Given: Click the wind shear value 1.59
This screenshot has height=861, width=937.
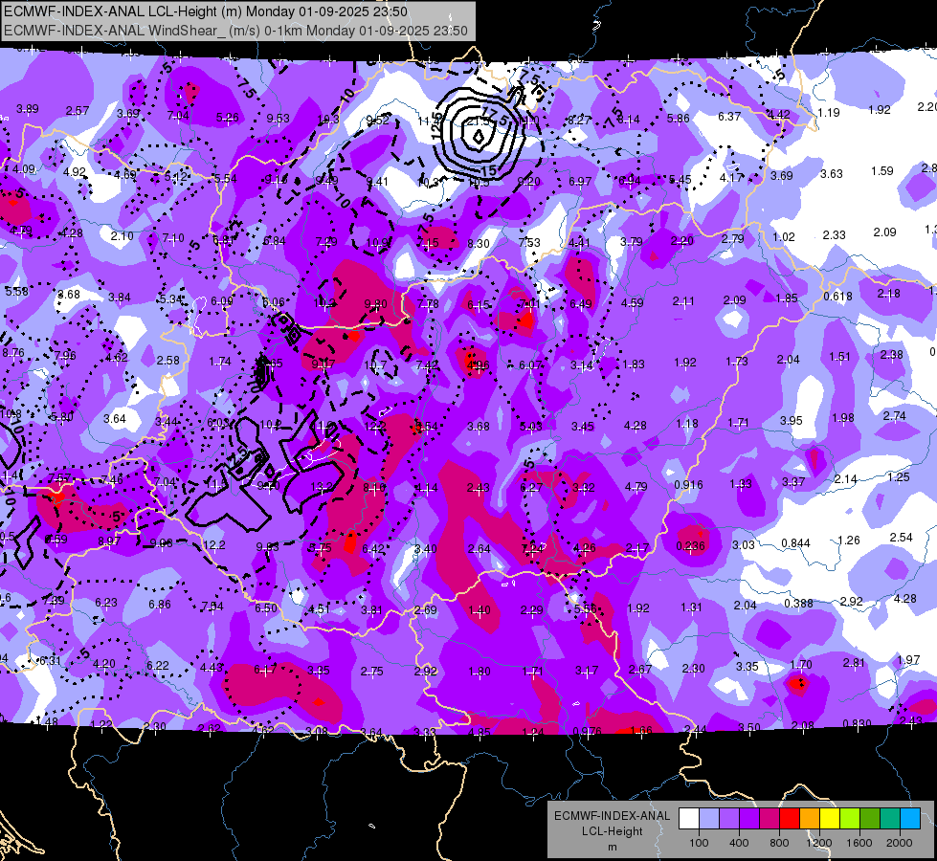Looking at the screenshot, I should [x=882, y=171].
